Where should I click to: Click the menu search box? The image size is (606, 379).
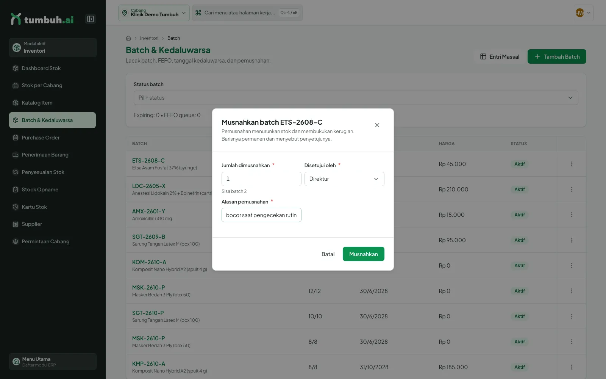tap(247, 13)
